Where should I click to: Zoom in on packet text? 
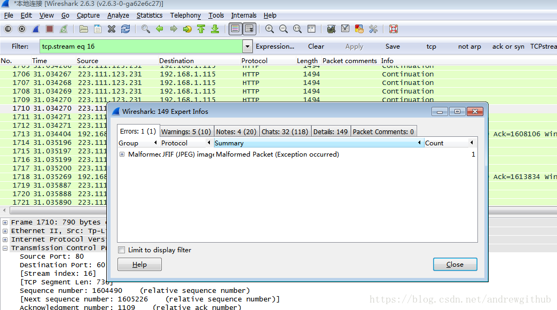pyautogui.click(x=269, y=29)
